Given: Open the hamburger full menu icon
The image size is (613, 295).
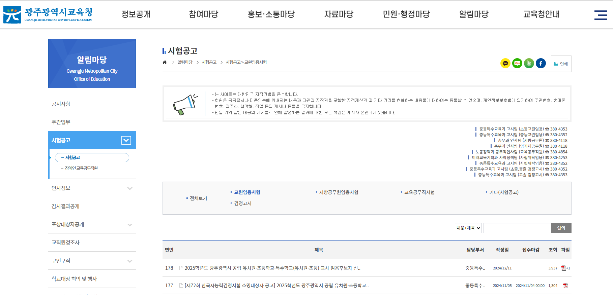Looking at the screenshot, I should click(x=601, y=15).
